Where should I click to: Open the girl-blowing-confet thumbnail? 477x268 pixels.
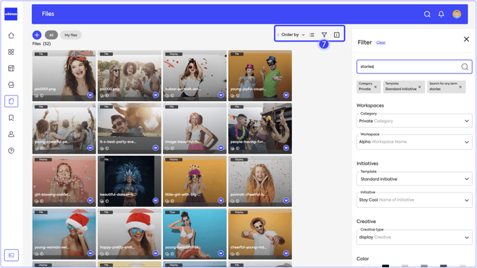click(x=64, y=181)
